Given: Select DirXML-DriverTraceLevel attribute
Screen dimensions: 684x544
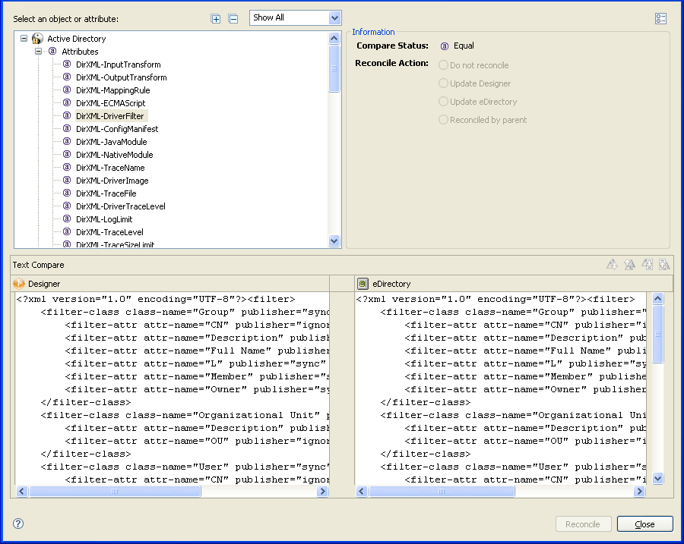Looking at the screenshot, I should coord(120,206).
